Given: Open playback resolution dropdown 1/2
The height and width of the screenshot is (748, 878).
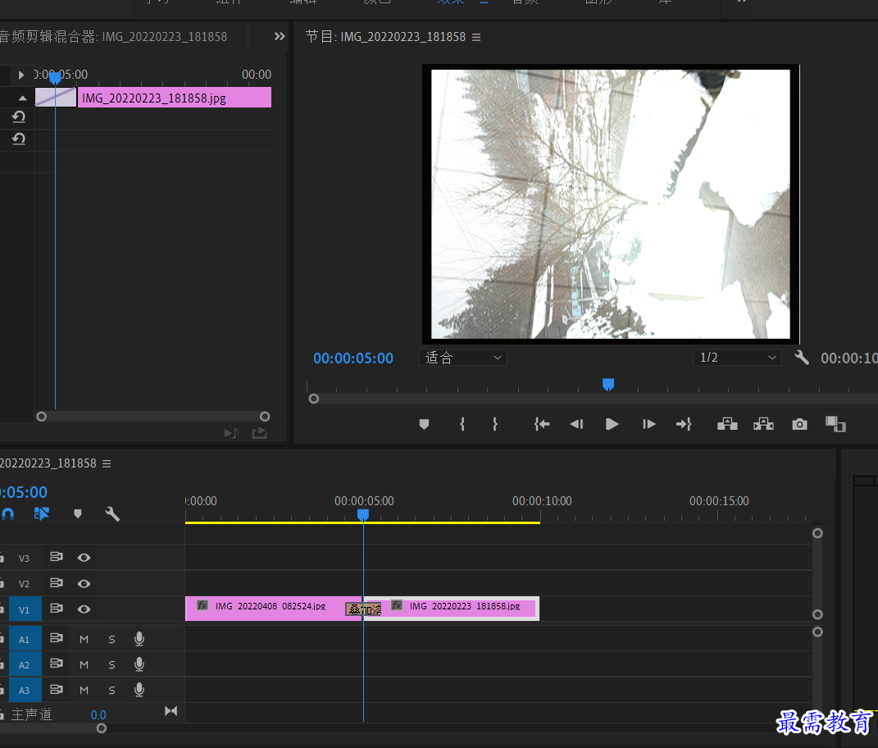Looking at the screenshot, I should point(737,358).
